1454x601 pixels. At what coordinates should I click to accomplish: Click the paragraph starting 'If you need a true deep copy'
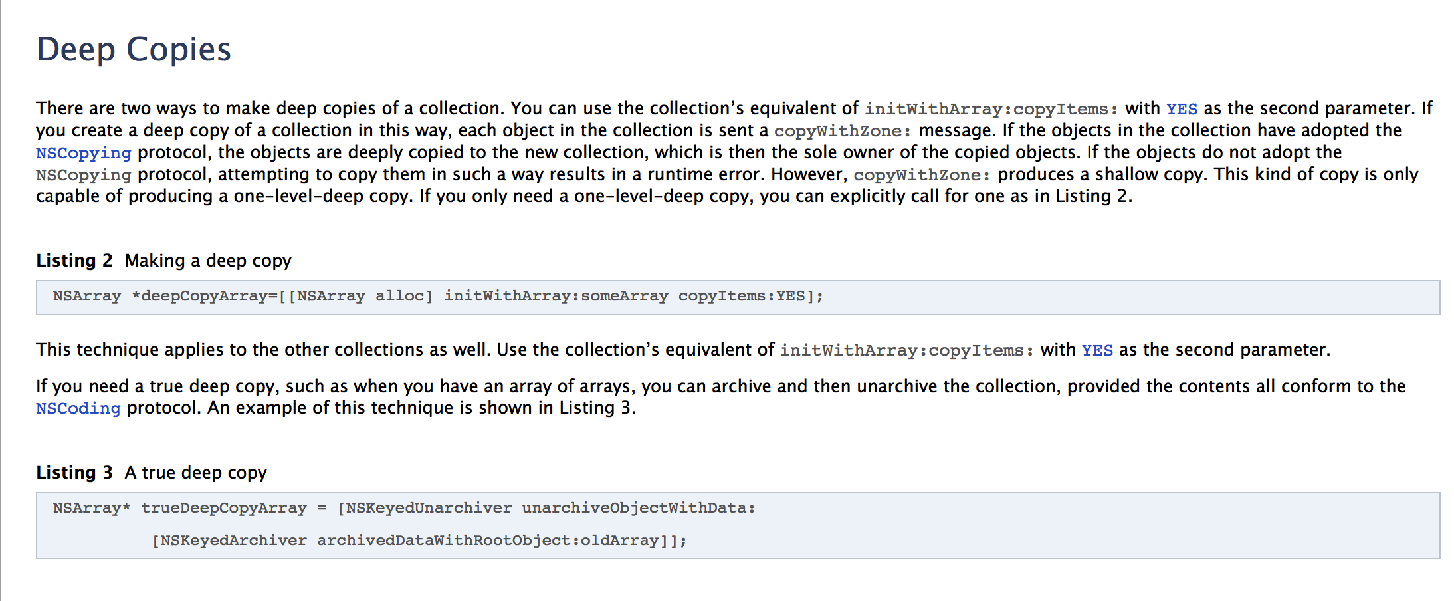721,397
